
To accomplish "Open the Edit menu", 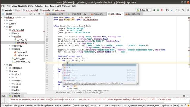I will 9,6.
